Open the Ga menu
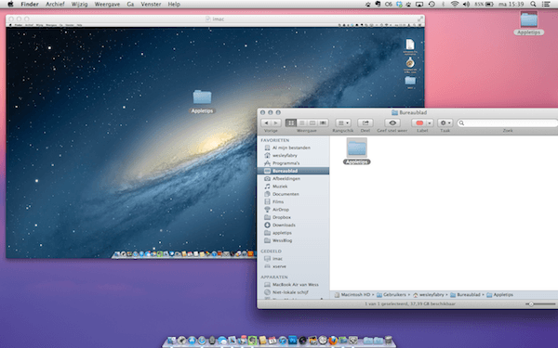Image resolution: width=558 pixels, height=348 pixels. tap(130, 5)
